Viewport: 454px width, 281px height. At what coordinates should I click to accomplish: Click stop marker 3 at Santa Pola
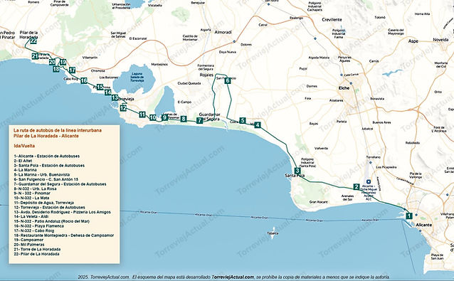point(297,171)
